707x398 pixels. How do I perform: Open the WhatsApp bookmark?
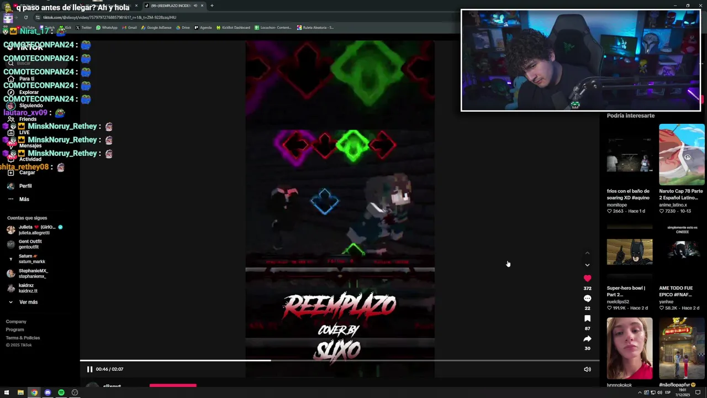(x=107, y=28)
